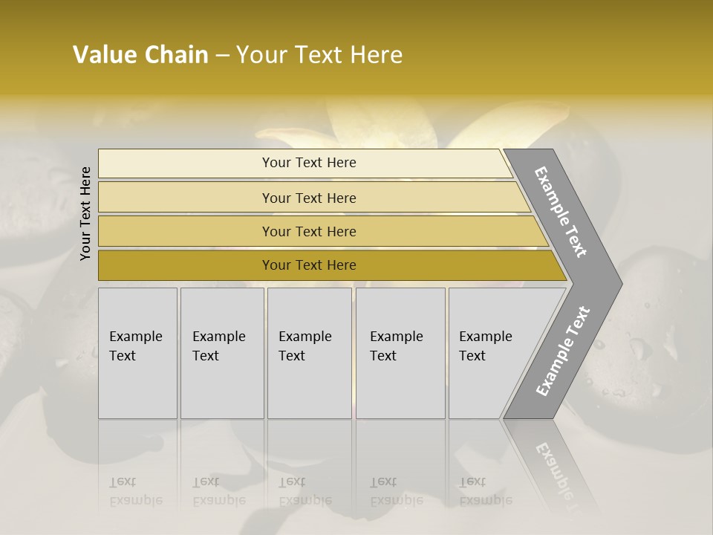Click the topmost lightest cream bar

coord(308,163)
